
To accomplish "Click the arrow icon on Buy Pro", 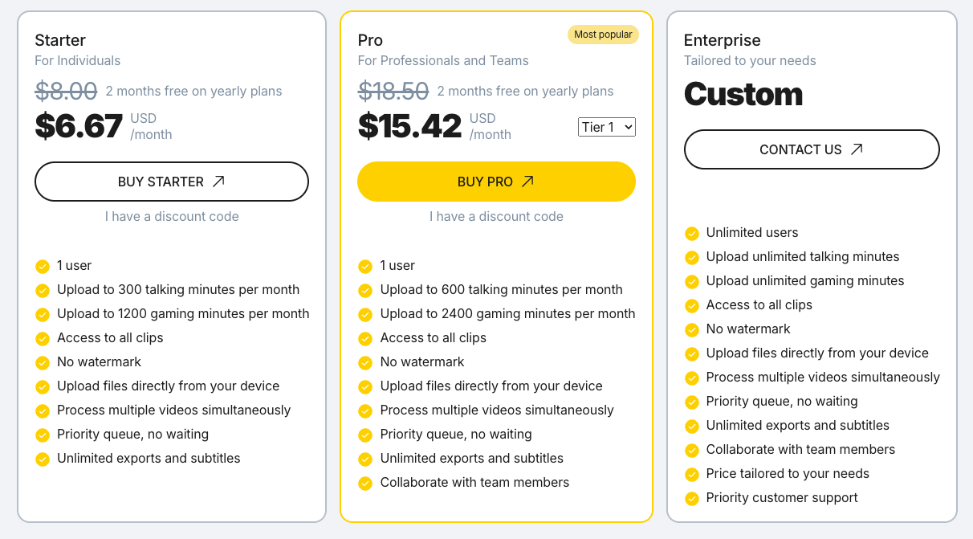I will pos(527,182).
